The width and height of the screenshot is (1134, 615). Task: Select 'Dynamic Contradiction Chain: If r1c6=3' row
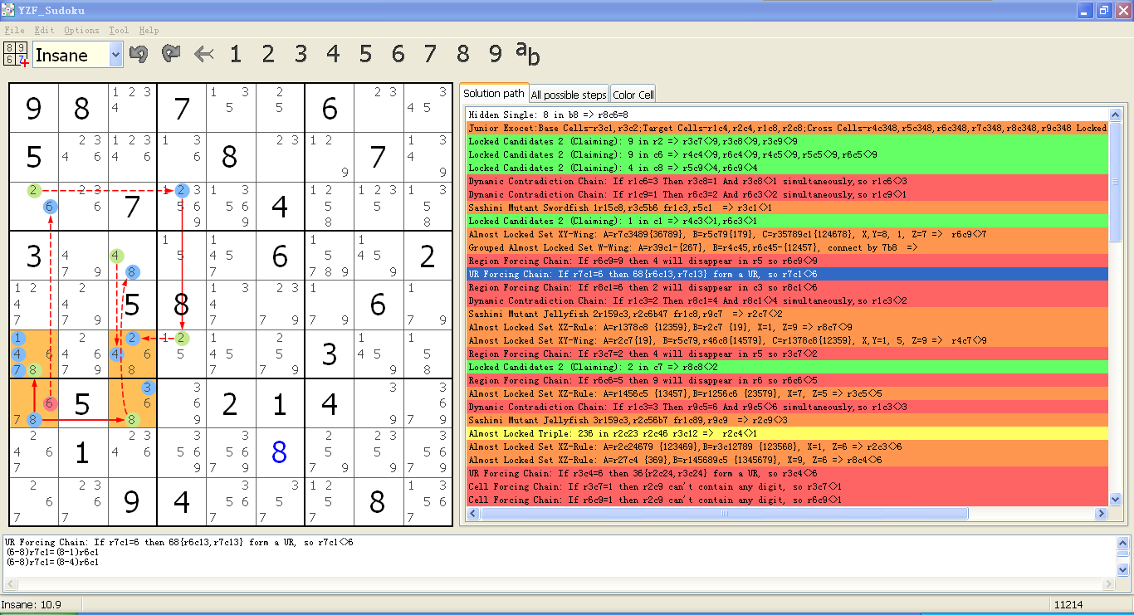[x=787, y=181]
